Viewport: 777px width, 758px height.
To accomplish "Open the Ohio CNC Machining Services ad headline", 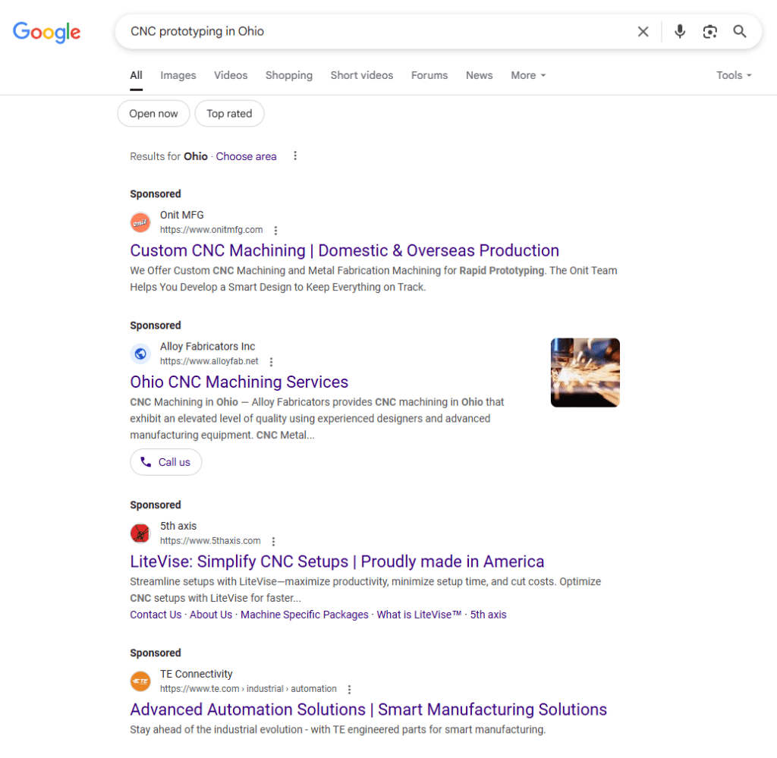I will (x=239, y=382).
